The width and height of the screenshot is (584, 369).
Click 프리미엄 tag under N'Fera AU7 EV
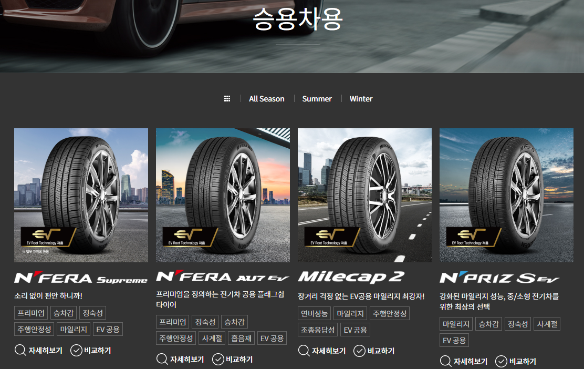[173, 322]
